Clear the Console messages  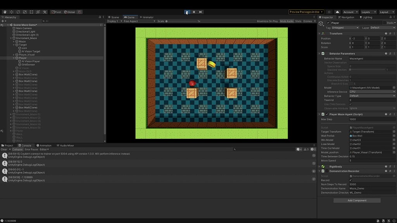(x=4, y=149)
